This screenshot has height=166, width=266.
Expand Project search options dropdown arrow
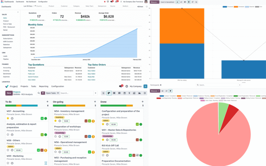tap(96, 93)
